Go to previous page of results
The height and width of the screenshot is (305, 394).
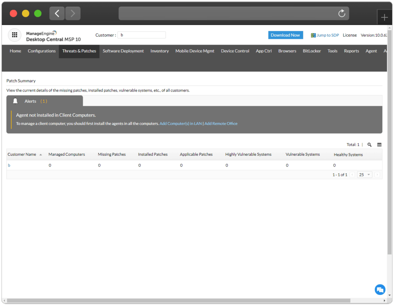(x=352, y=175)
